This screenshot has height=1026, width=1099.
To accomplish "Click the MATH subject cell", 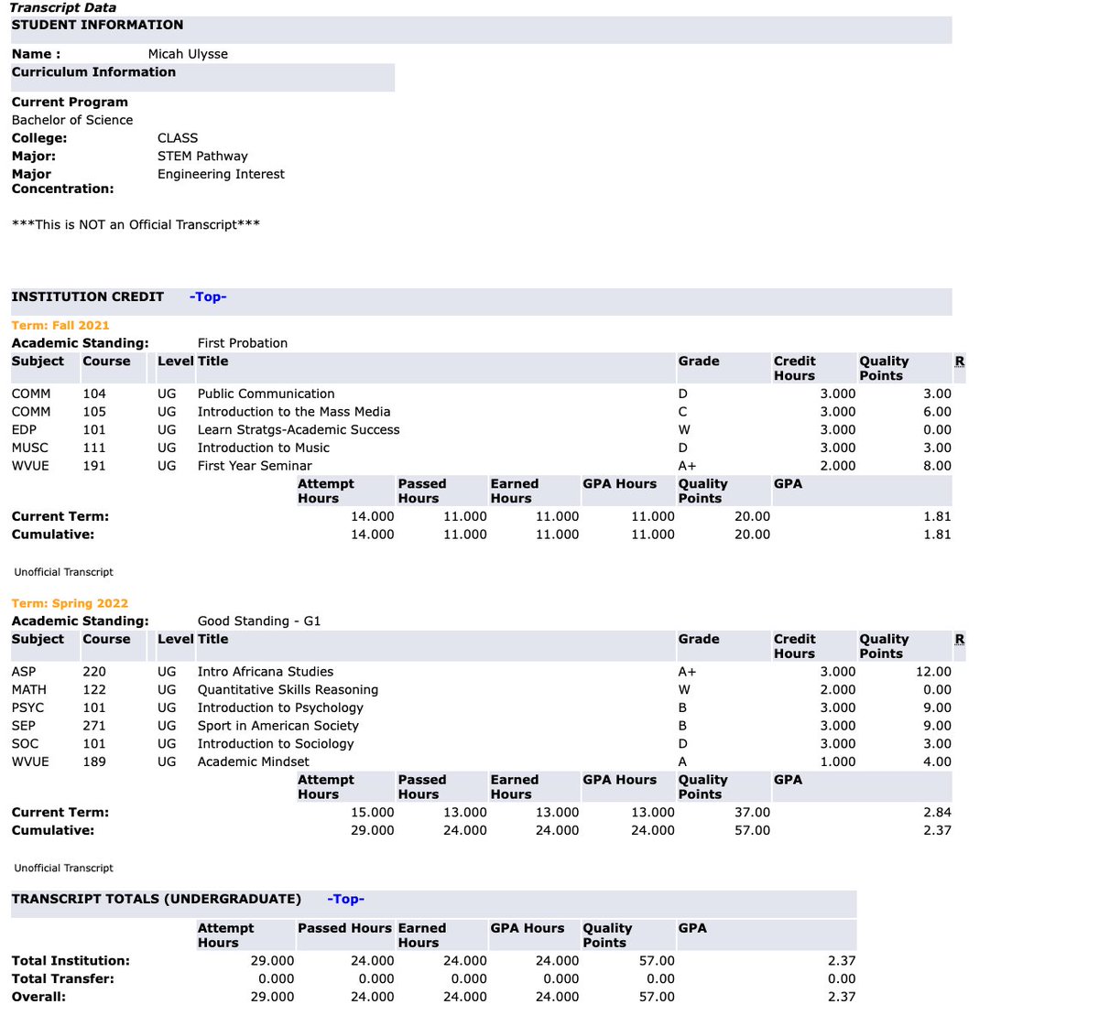I will pyautogui.click(x=29, y=690).
